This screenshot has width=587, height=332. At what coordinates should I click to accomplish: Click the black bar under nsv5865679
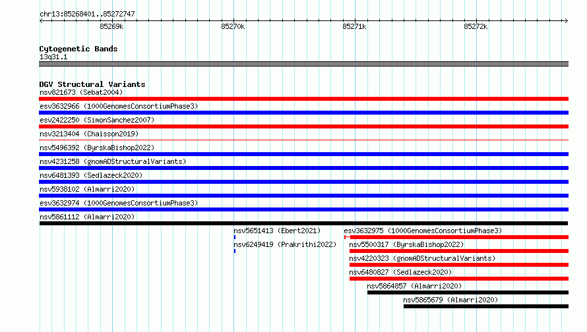(x=486, y=306)
